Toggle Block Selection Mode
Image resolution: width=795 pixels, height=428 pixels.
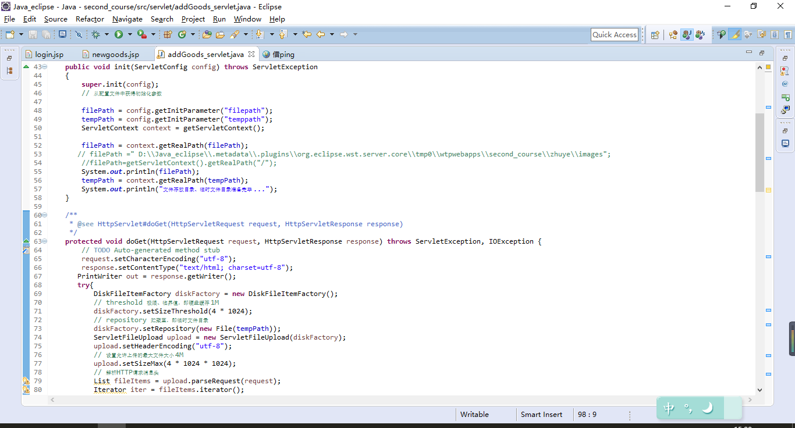coord(775,35)
